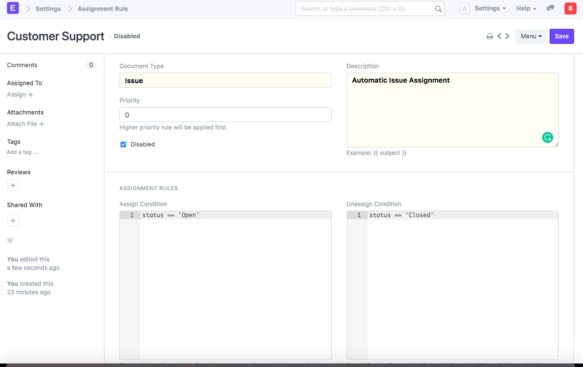Navigate to Assignment Rule breadcrumb
The image size is (583, 367).
tap(102, 8)
